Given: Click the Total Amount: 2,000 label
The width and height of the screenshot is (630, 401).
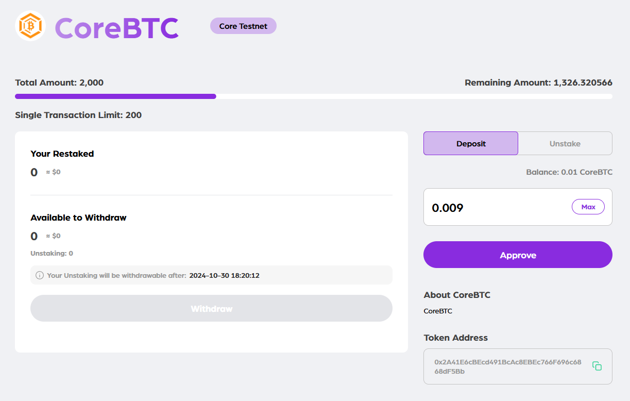Looking at the screenshot, I should point(59,82).
